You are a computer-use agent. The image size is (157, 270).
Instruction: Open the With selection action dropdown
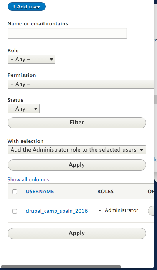pyautogui.click(x=77, y=150)
